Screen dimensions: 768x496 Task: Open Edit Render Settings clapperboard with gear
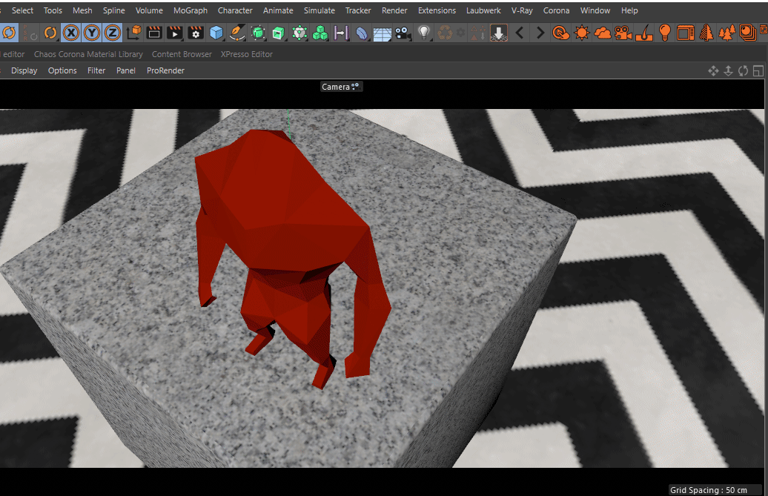pyautogui.click(x=196, y=33)
